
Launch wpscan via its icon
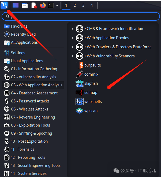click(x=80, y=111)
